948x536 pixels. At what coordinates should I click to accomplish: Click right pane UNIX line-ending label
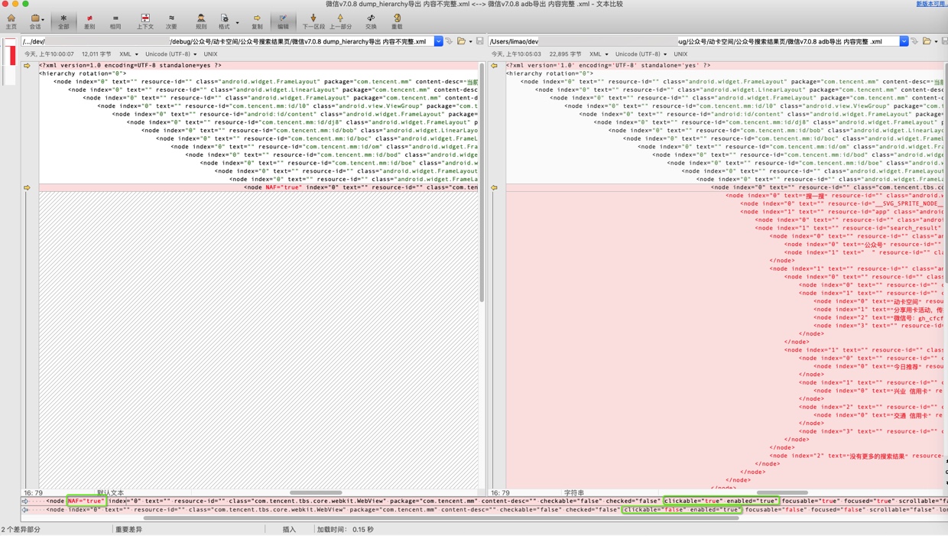pos(680,54)
